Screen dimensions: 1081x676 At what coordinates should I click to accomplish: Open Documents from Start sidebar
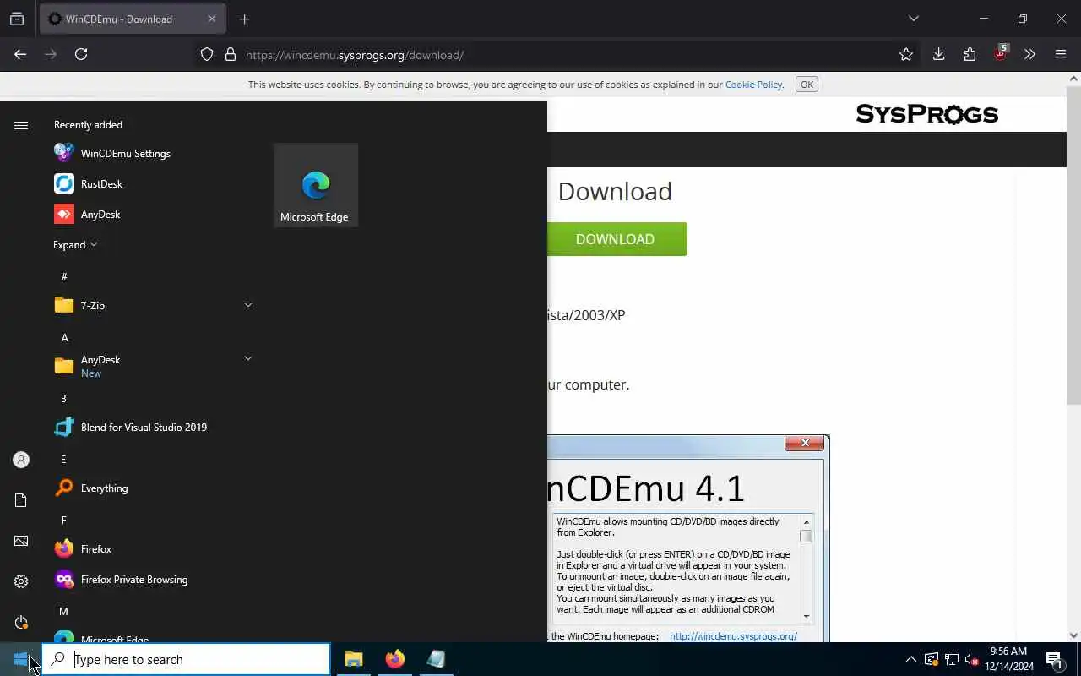[21, 500]
